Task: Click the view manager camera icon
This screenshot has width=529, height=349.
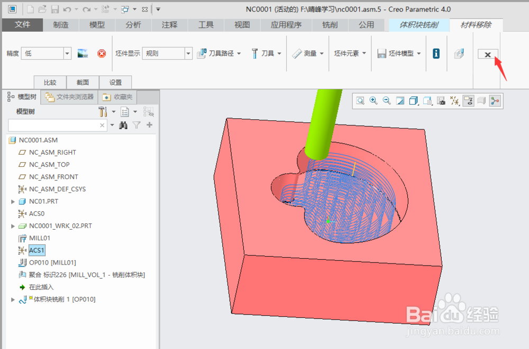Action: [x=441, y=101]
